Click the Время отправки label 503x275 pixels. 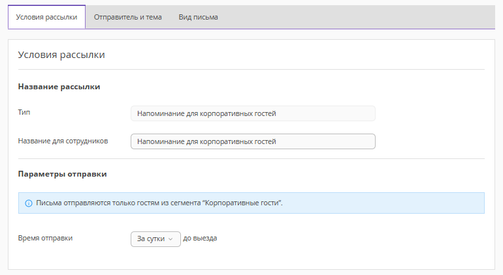tap(45, 238)
